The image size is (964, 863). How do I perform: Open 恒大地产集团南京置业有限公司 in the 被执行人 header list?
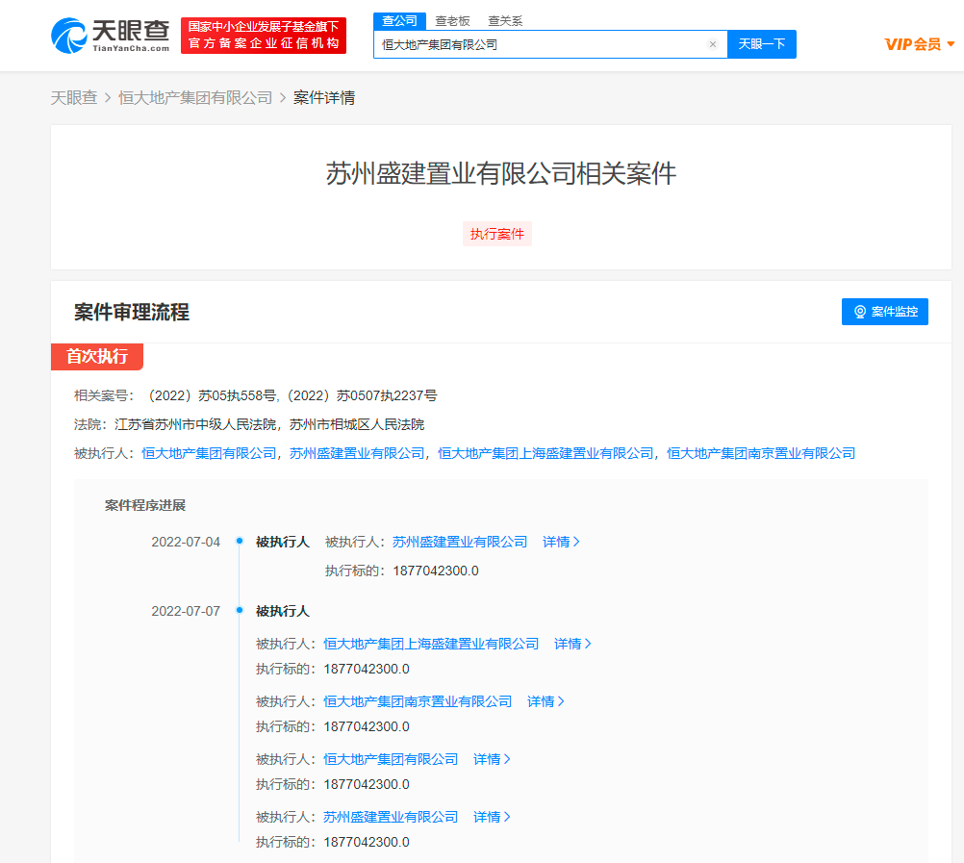[761, 453]
